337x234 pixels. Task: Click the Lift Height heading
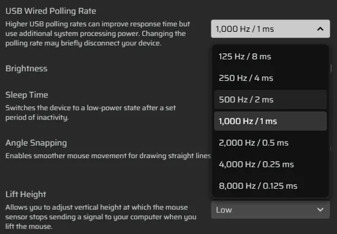[26, 194]
